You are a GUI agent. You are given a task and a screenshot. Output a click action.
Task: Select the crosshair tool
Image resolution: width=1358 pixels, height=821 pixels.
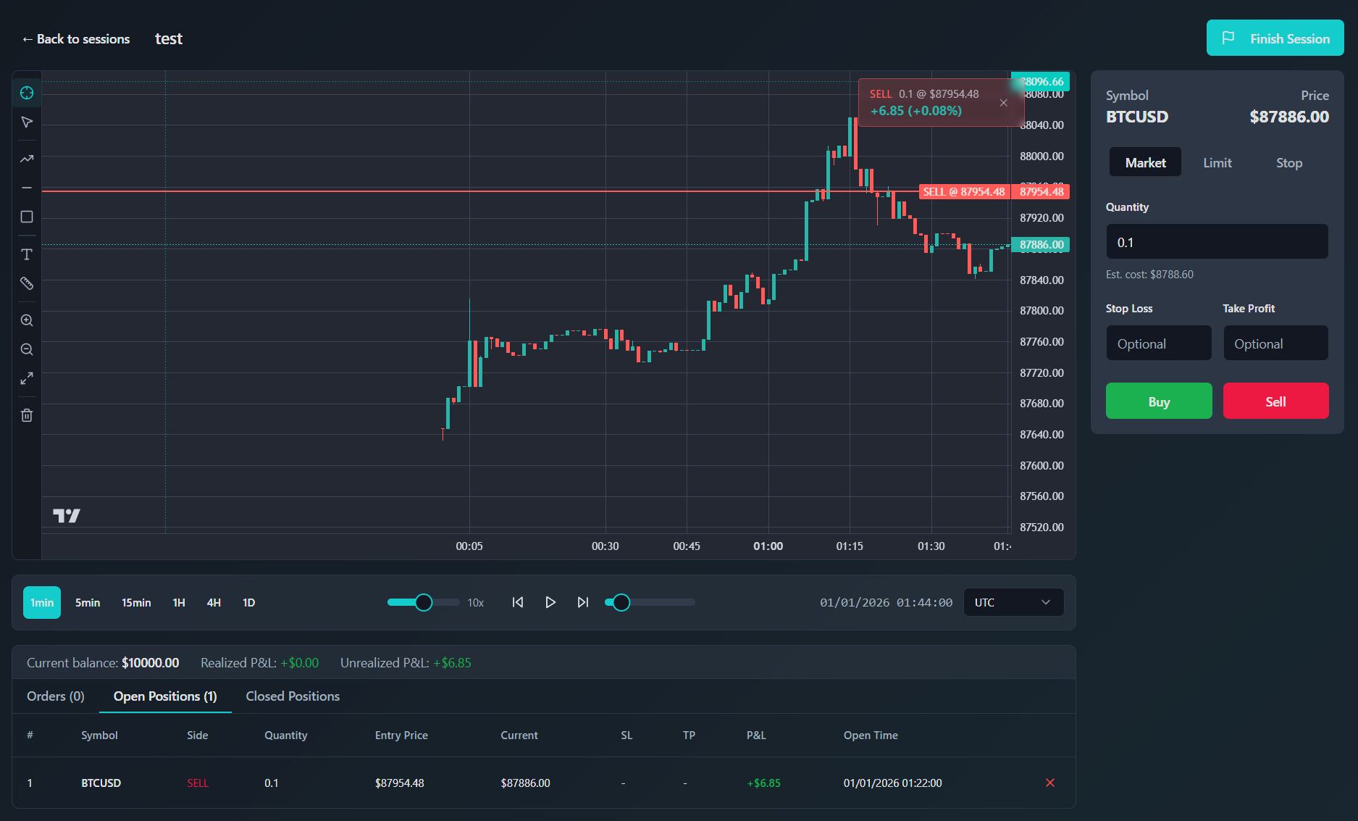click(x=27, y=93)
